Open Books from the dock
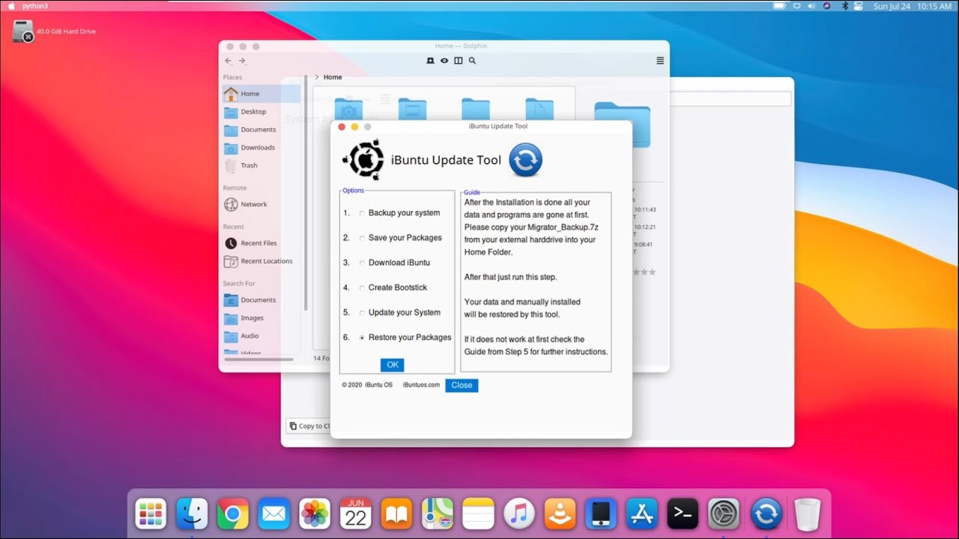The width and height of the screenshot is (959, 539). point(397,514)
